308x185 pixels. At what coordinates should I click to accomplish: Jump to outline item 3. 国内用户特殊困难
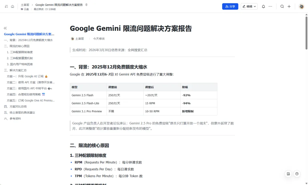point(20,64)
